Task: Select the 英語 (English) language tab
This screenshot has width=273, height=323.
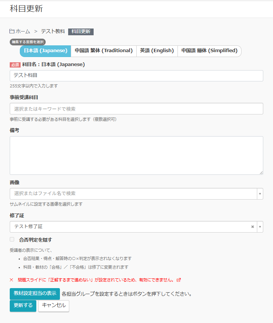Action: (x=157, y=51)
